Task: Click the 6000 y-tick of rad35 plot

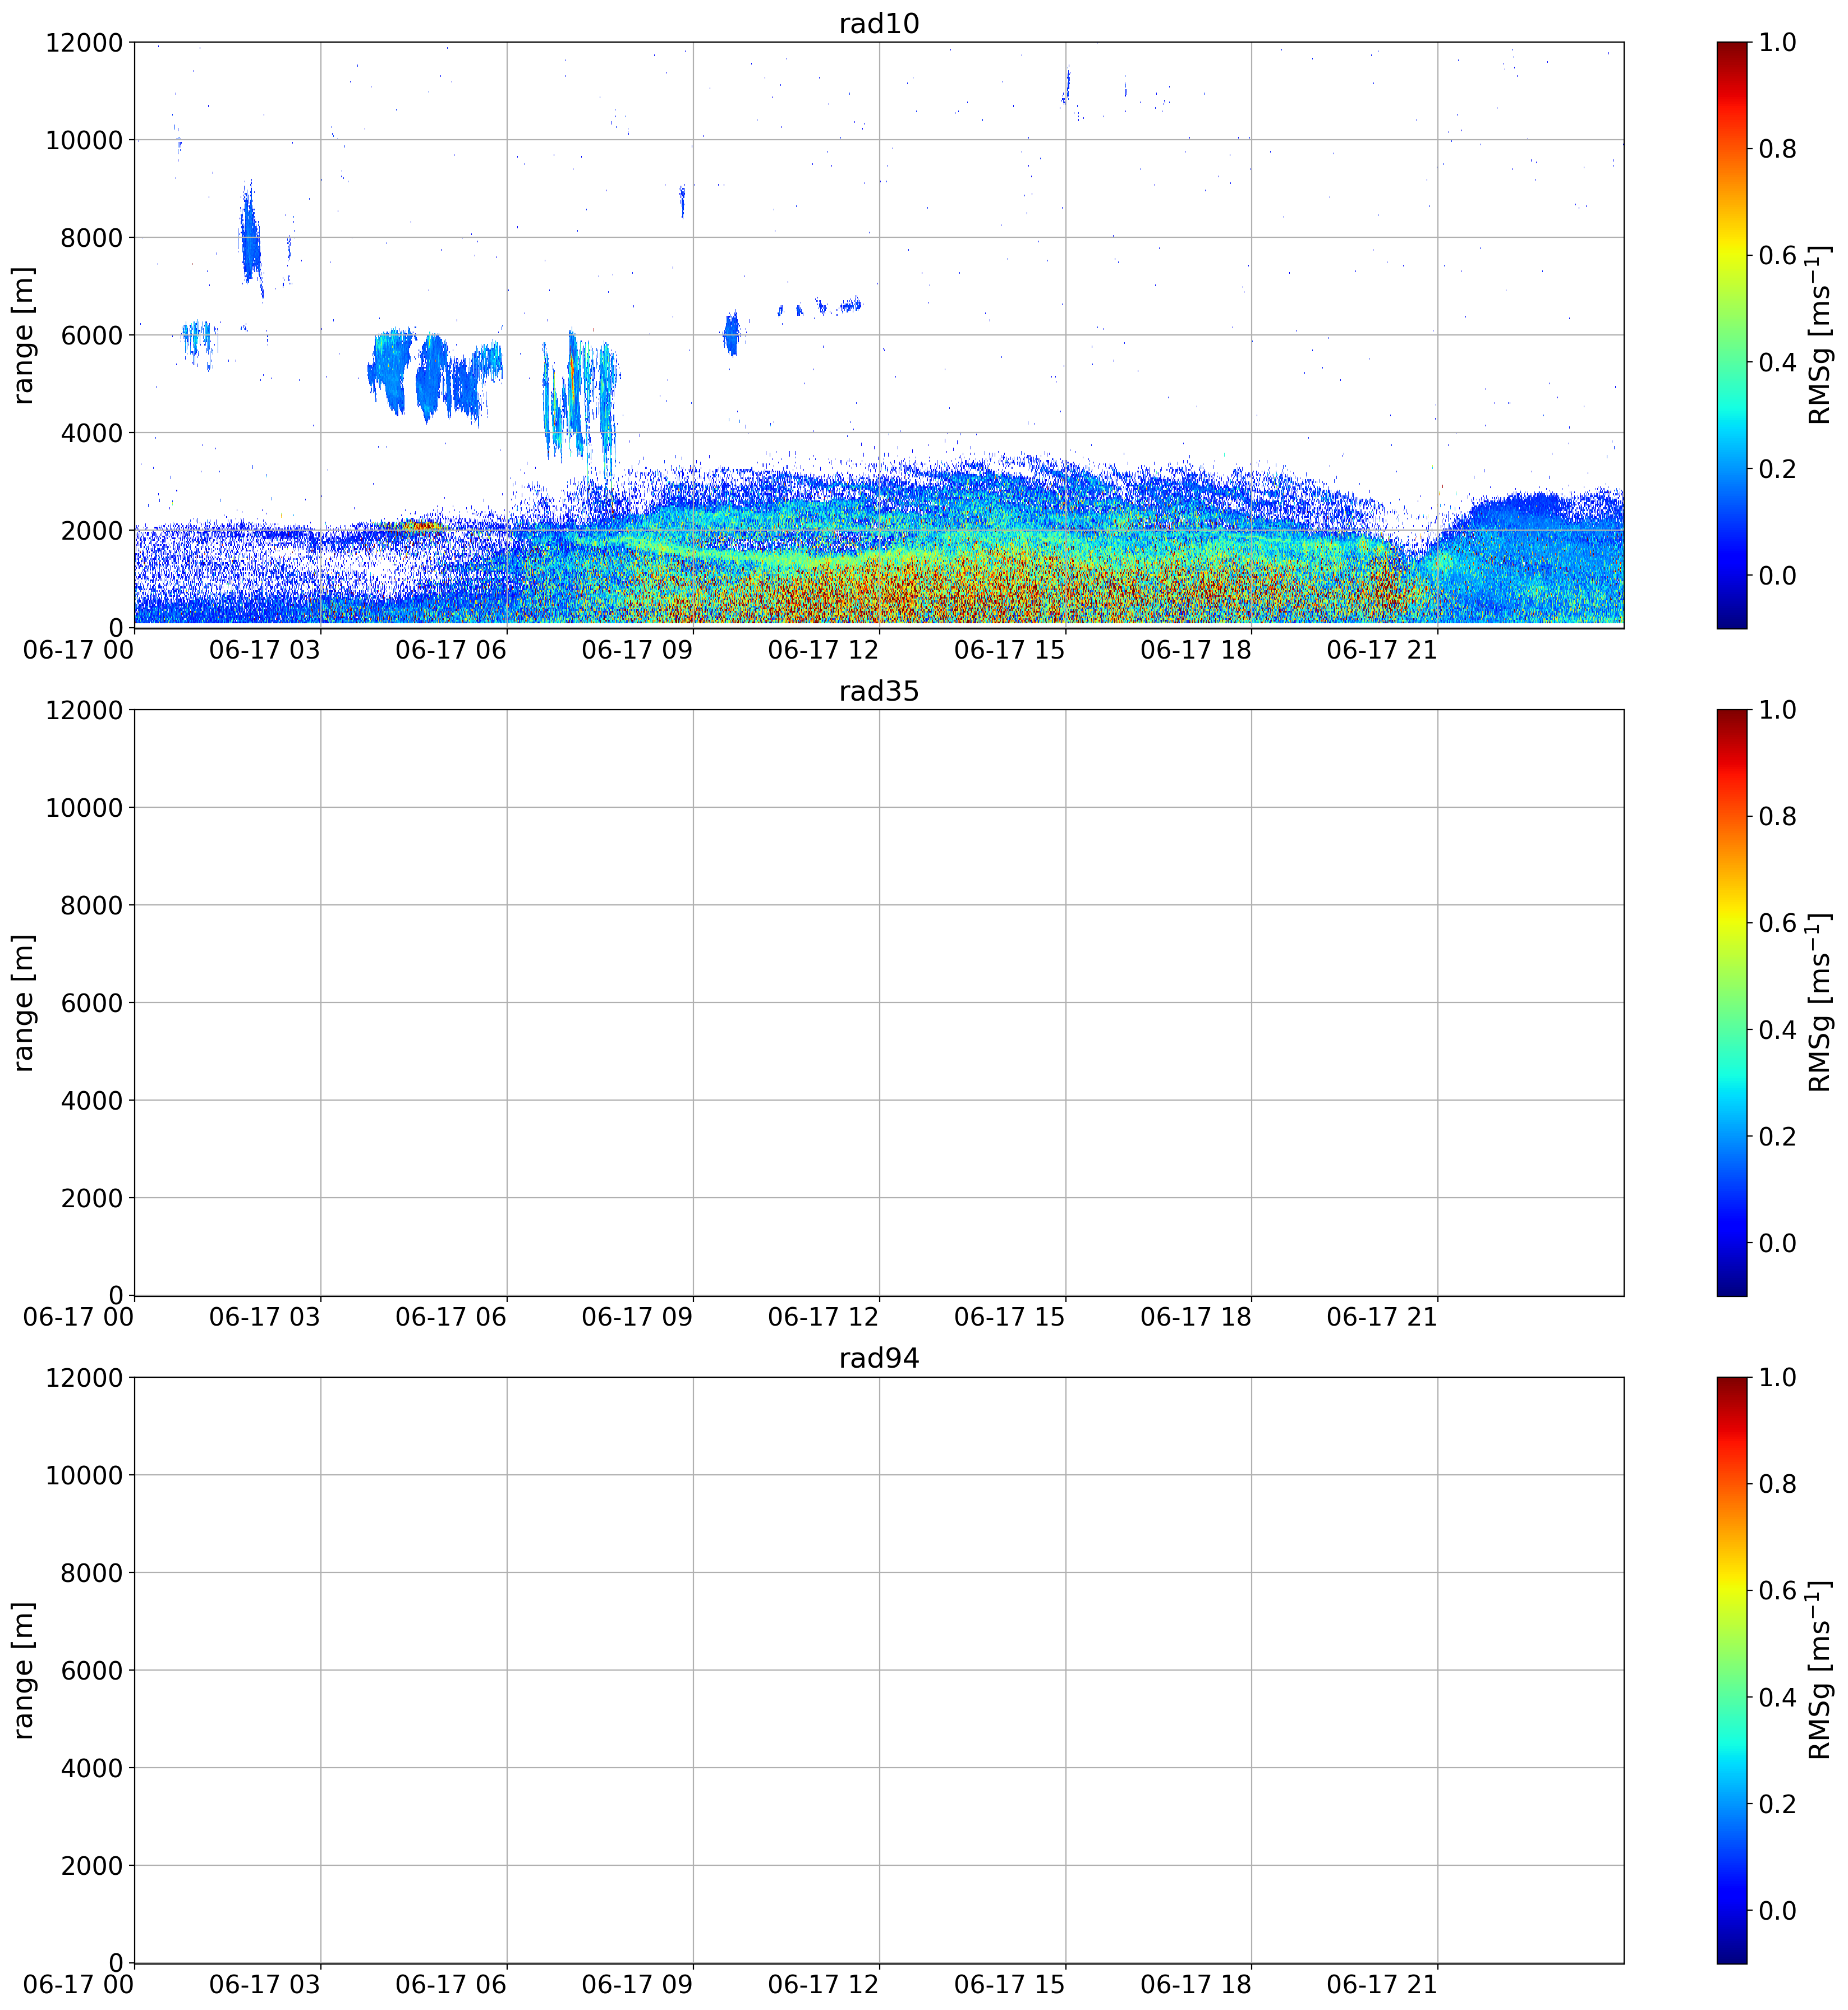Action: tap(92, 1003)
